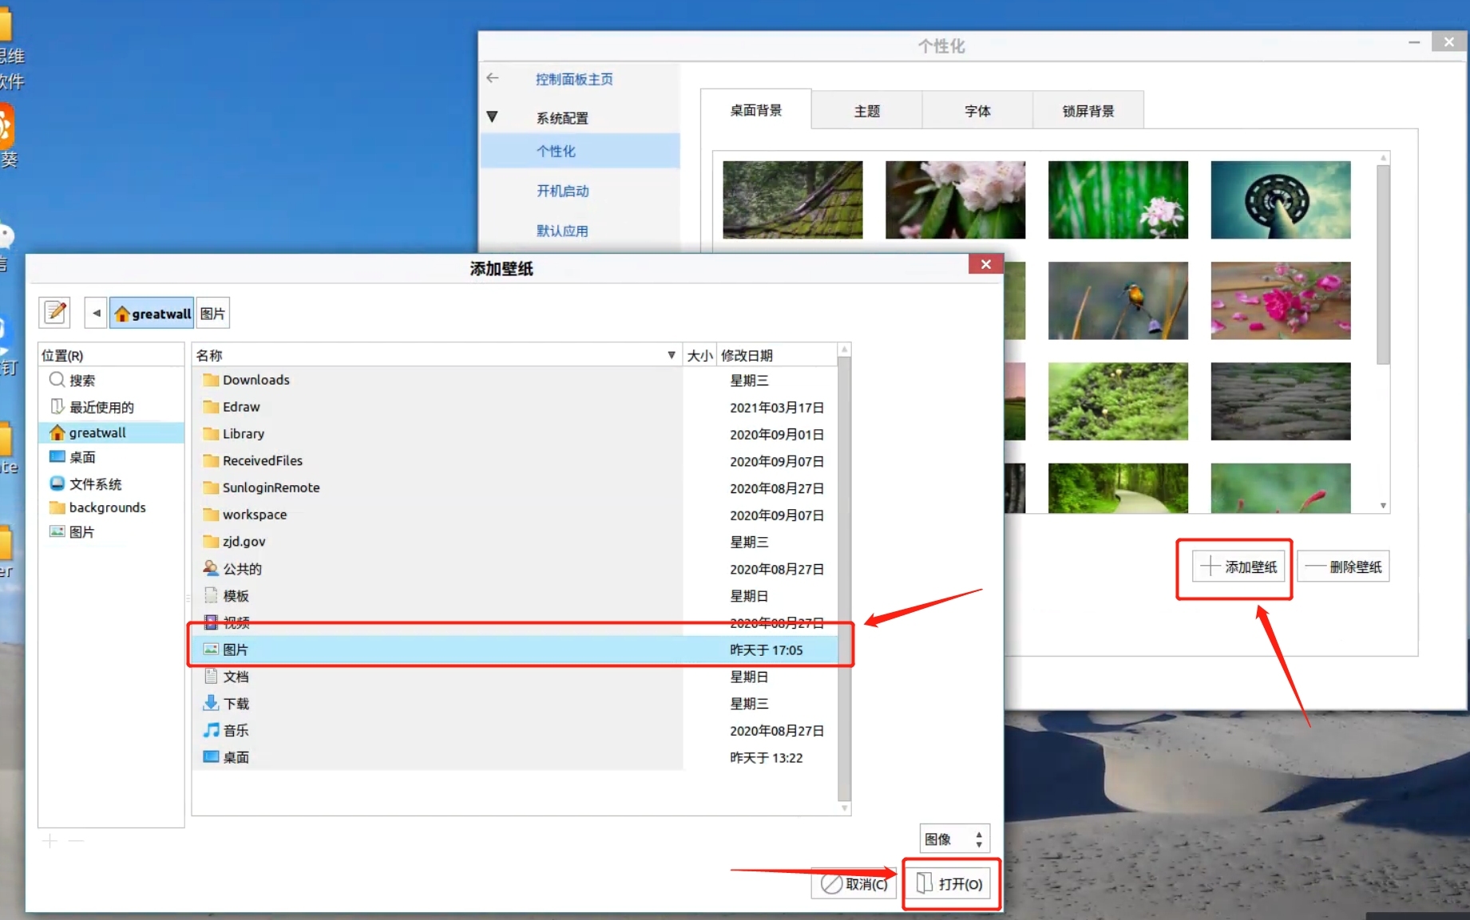Click the 打开(O) button

tap(950, 883)
